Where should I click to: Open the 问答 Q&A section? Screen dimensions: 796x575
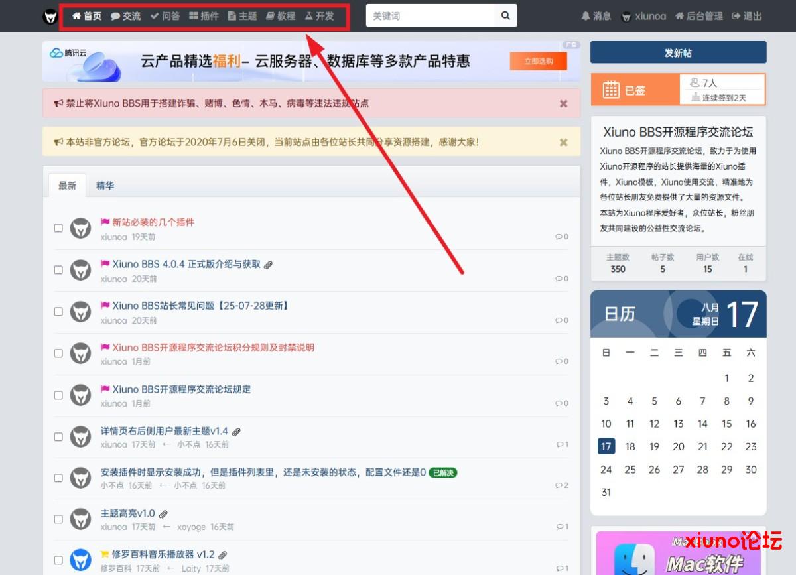click(x=165, y=16)
